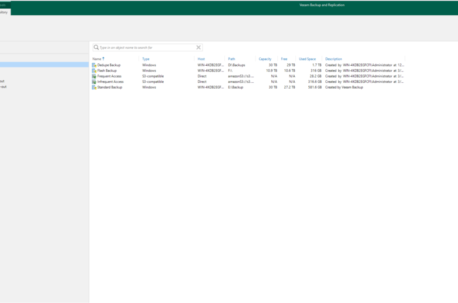Image resolution: width=458 pixels, height=303 pixels.
Task: Sort by the Host column header
Action: (x=201, y=59)
